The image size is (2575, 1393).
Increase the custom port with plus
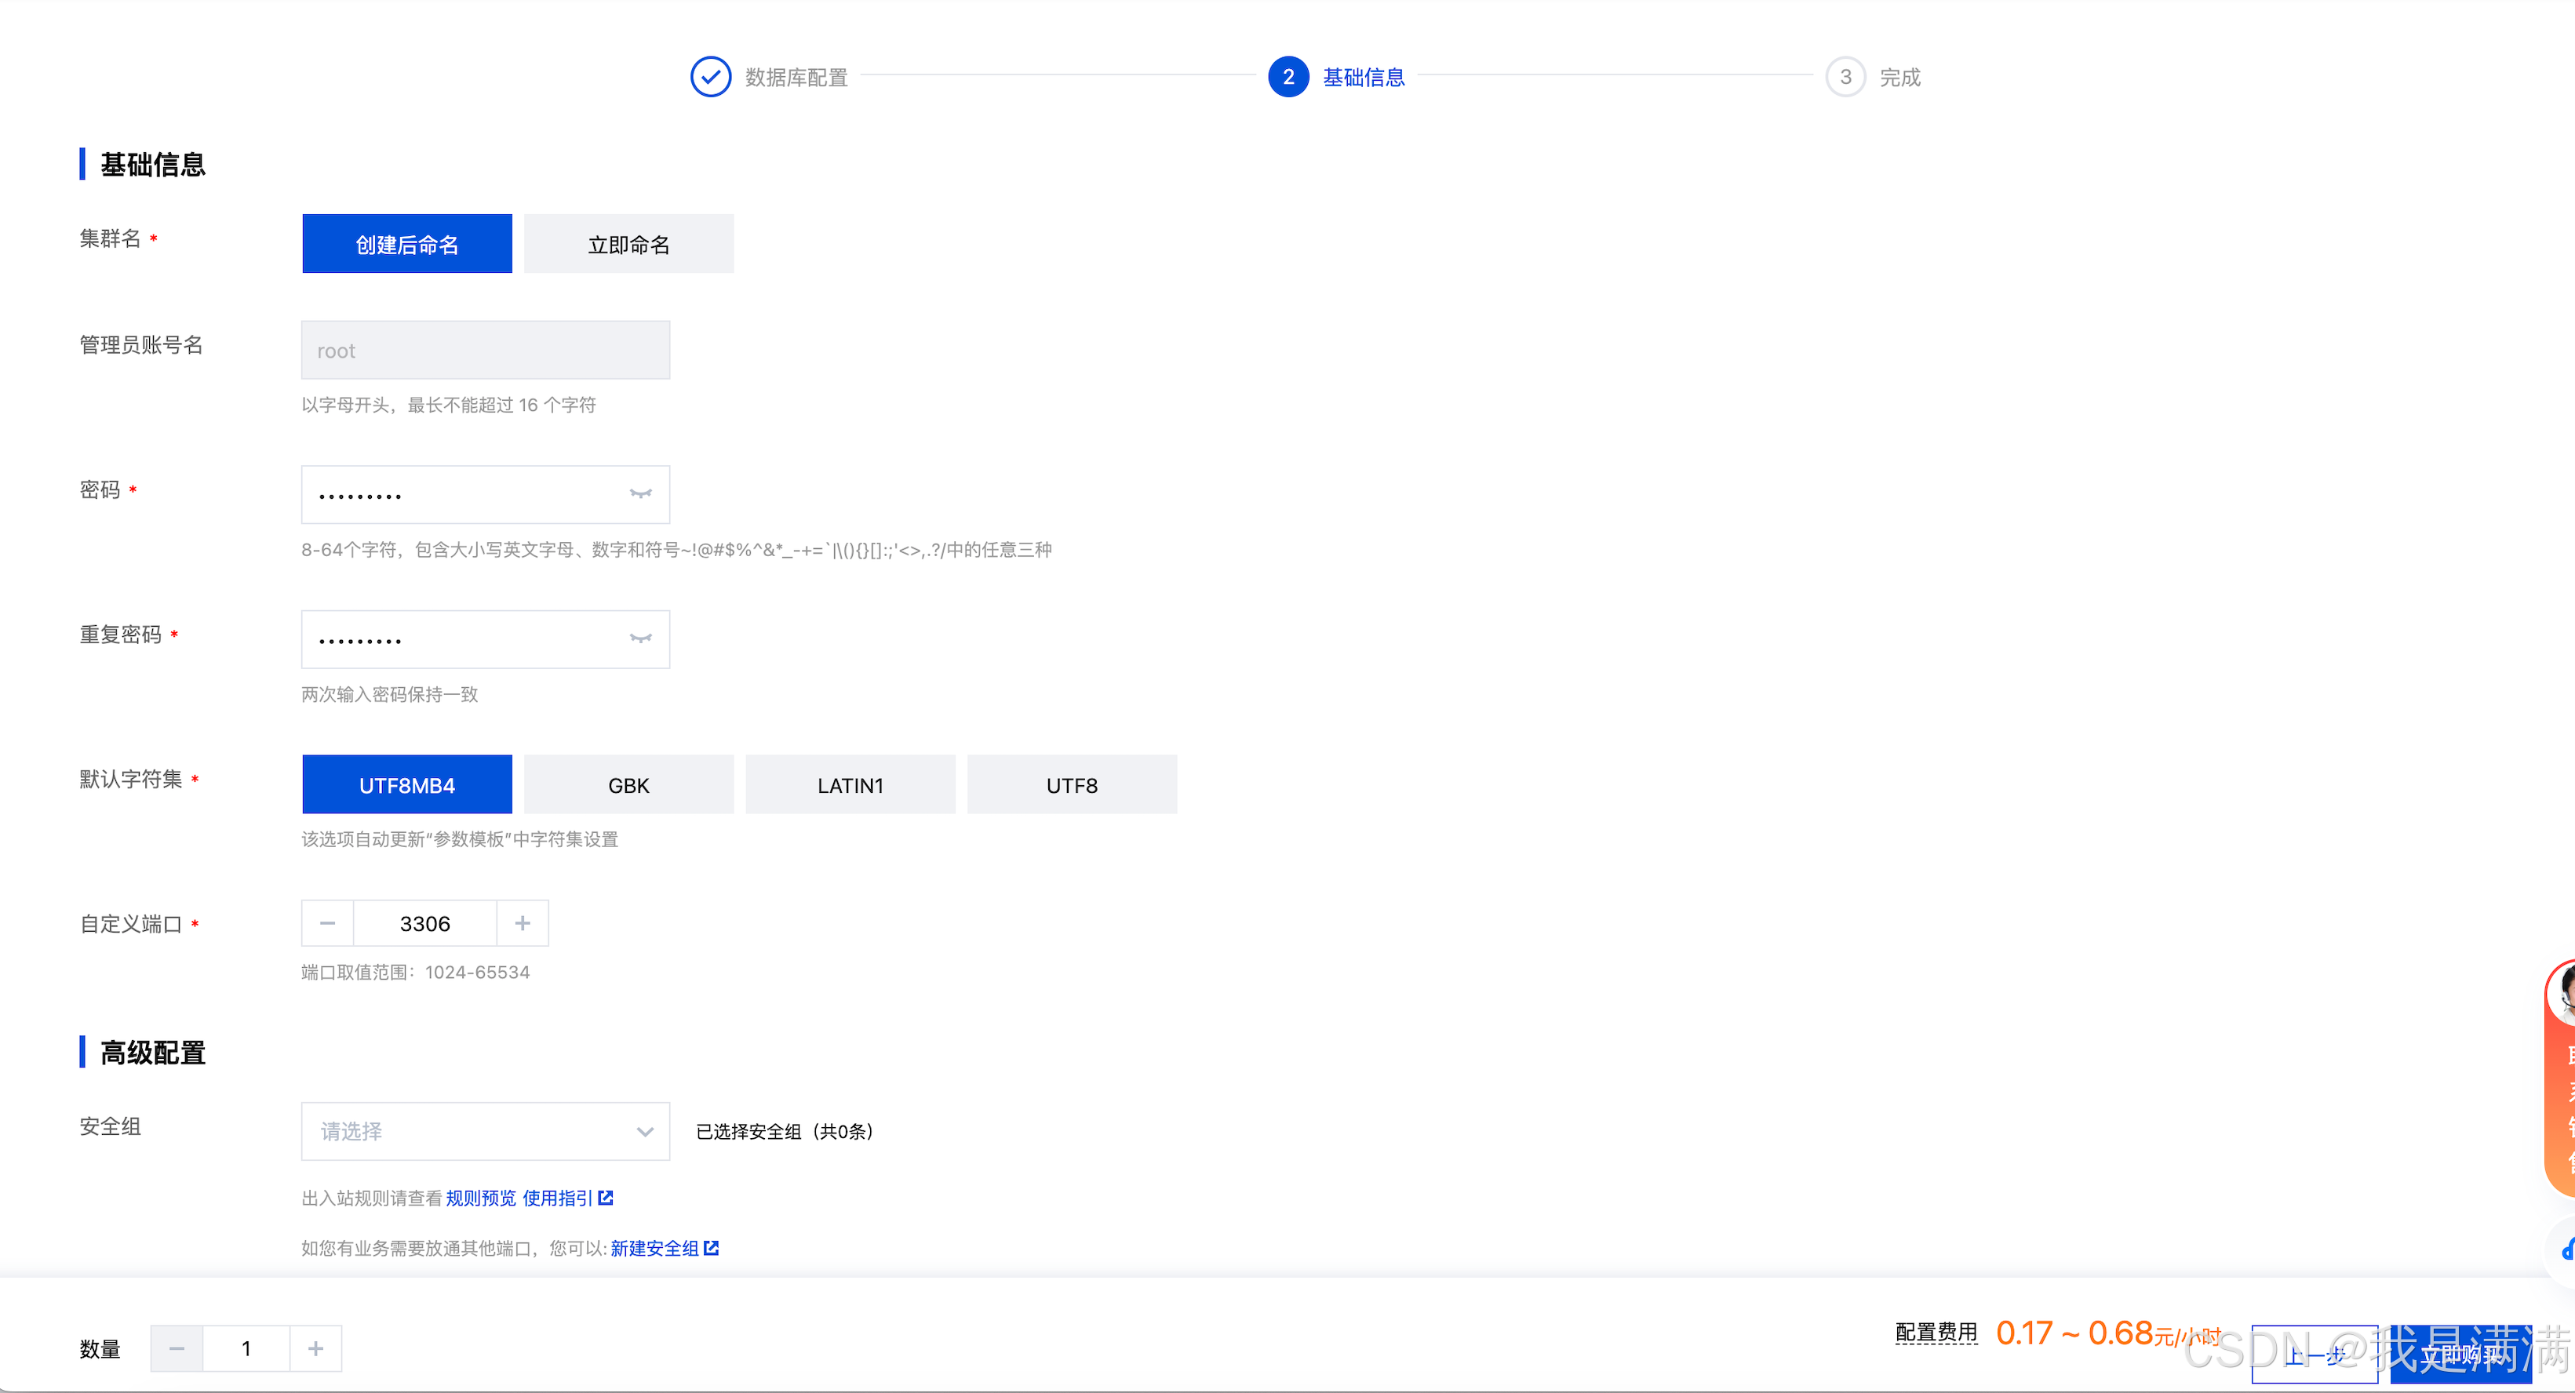pos(522,923)
